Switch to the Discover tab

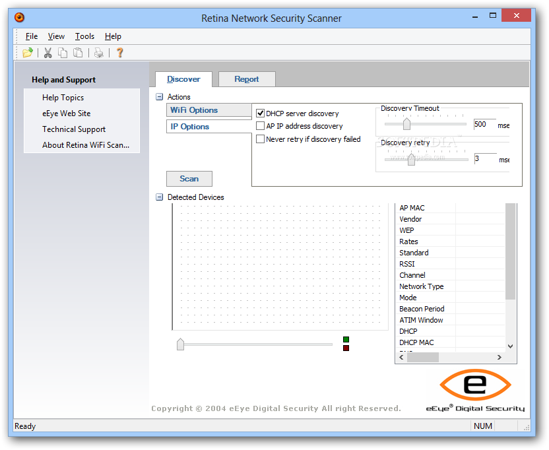tap(183, 79)
